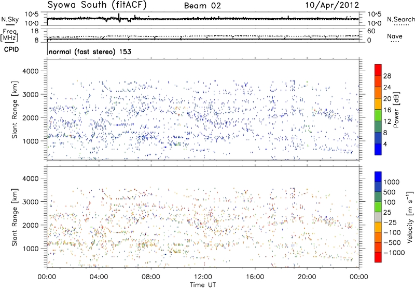Click the 'Time UT' axis label

203,284
